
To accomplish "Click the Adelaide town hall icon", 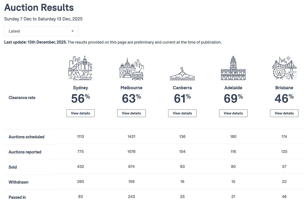I will [233, 68].
